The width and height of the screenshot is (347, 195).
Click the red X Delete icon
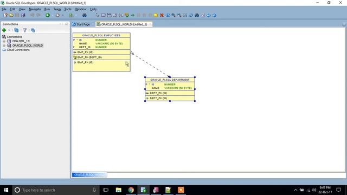[x=162, y=15]
